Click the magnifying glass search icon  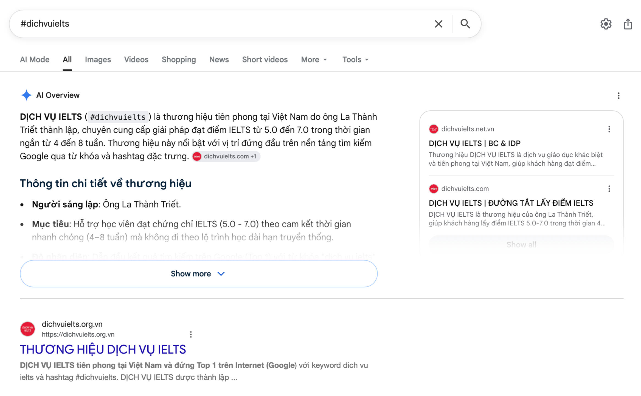click(x=465, y=24)
